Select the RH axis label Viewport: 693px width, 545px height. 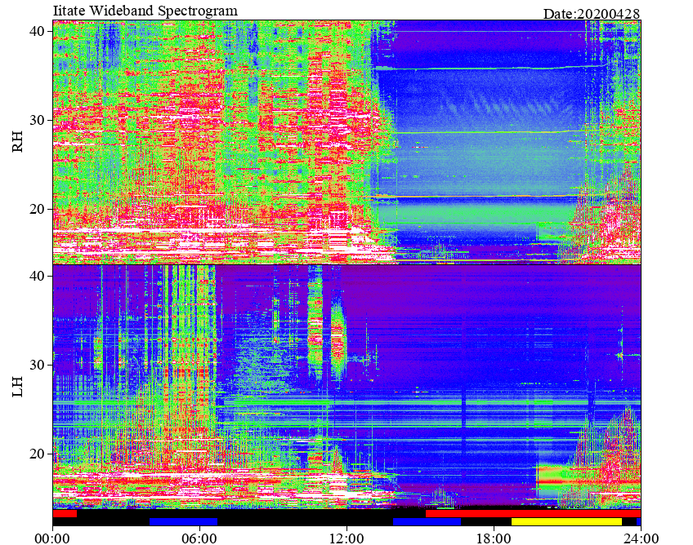point(17,142)
